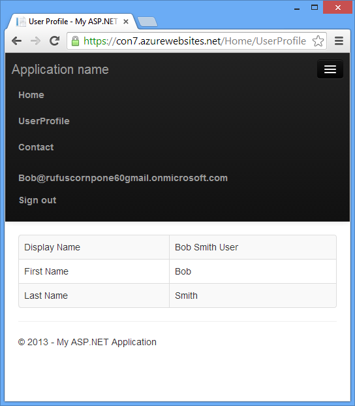Open the Chrome hamburger menu

pyautogui.click(x=339, y=41)
